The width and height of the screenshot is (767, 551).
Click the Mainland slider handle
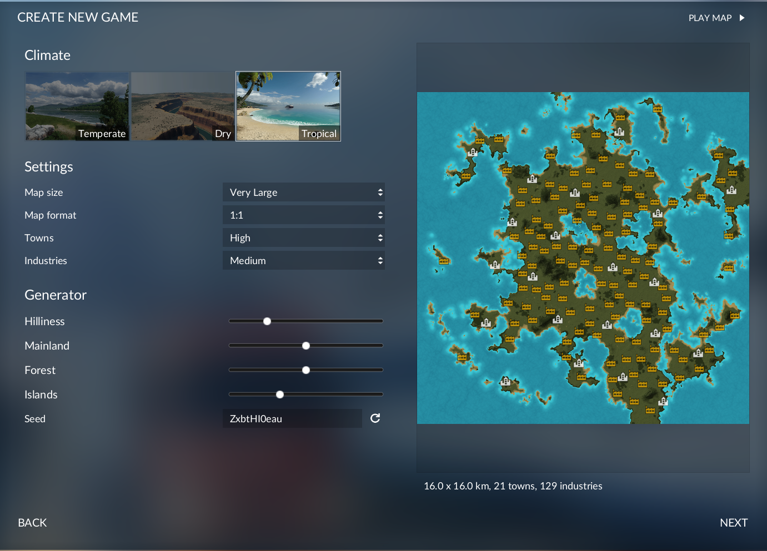[x=306, y=346]
